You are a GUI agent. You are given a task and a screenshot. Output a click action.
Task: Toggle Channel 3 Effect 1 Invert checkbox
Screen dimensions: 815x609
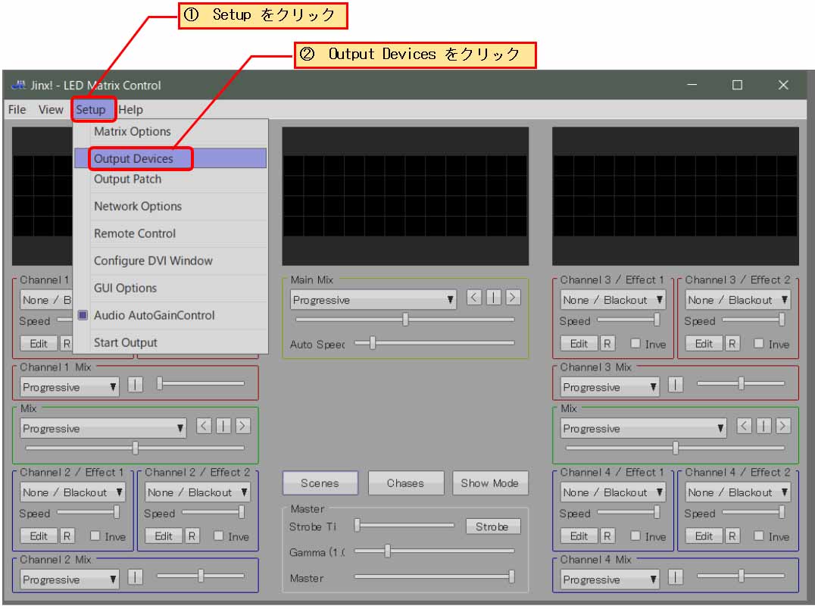click(x=636, y=344)
